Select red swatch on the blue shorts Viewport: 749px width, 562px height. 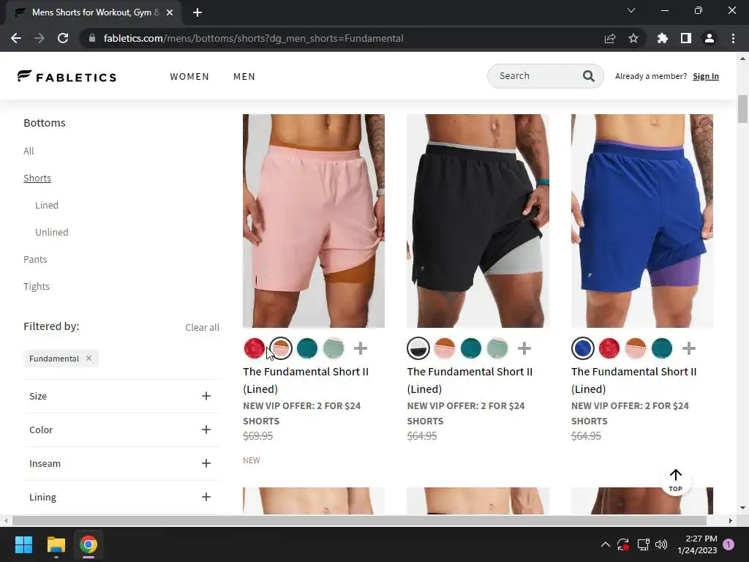pos(609,348)
